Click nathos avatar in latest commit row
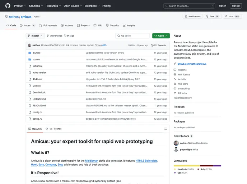 (x=29, y=45)
